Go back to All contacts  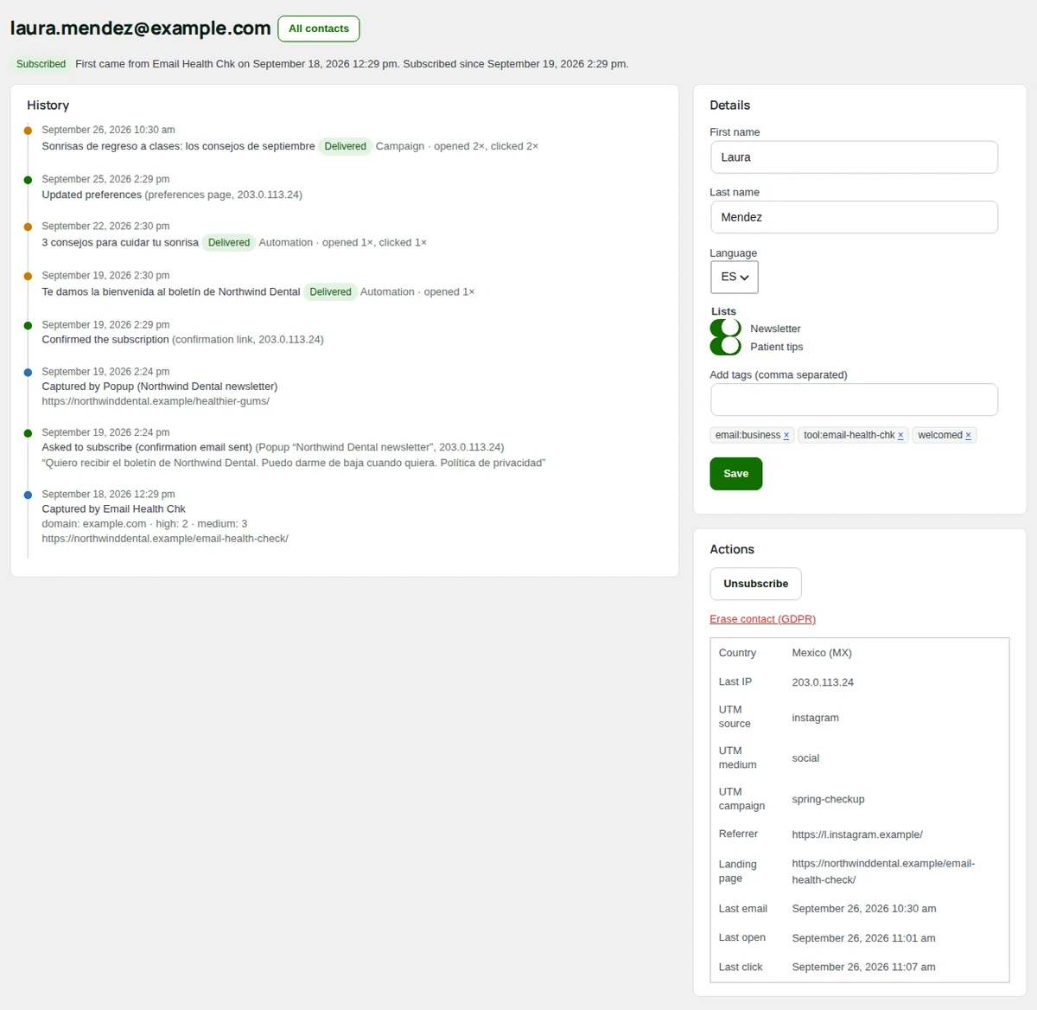click(319, 29)
